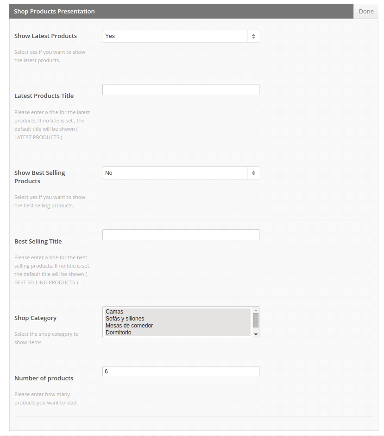Pick the Dormitorio category option
Image resolution: width=384 pixels, height=436 pixels.
(x=178, y=333)
